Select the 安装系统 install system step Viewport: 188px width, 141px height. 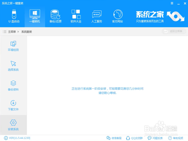13,125
